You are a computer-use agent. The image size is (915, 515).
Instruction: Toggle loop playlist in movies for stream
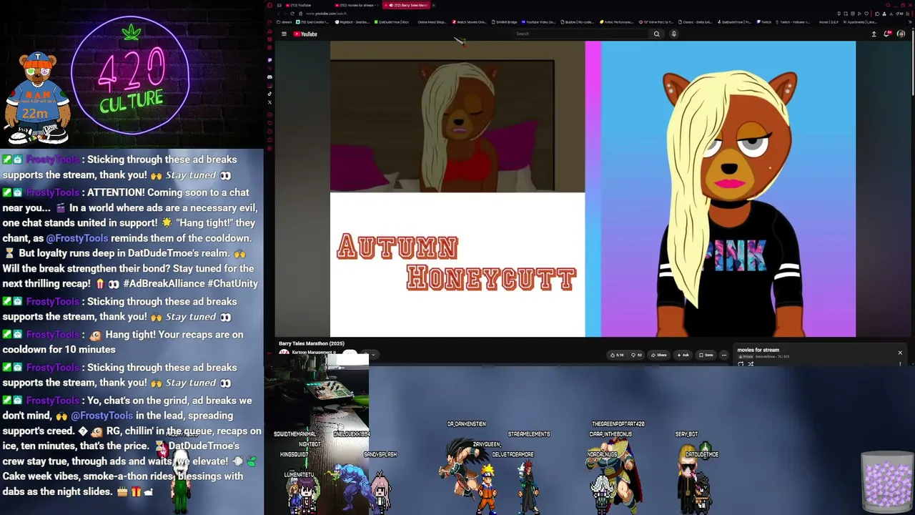pos(741,364)
